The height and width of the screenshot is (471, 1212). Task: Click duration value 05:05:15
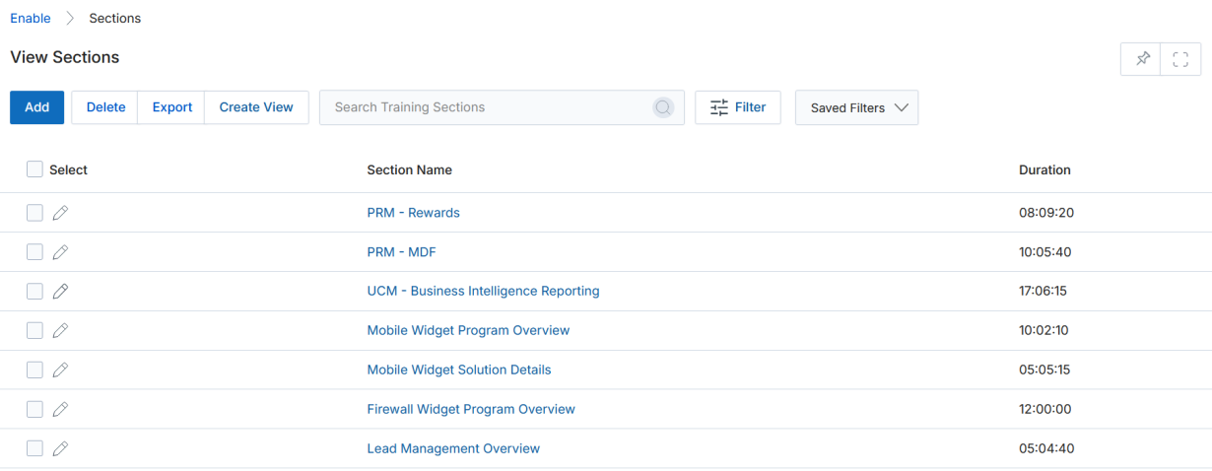click(x=1044, y=370)
